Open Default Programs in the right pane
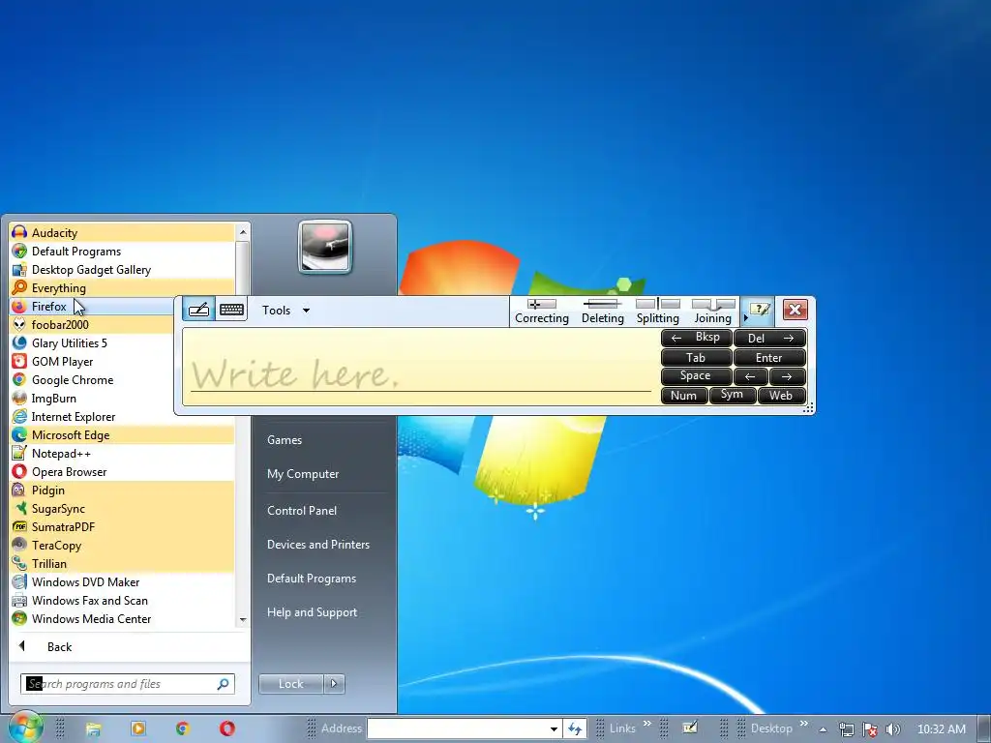 click(312, 579)
